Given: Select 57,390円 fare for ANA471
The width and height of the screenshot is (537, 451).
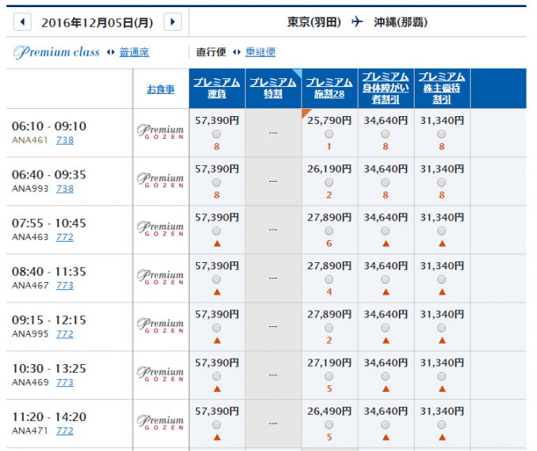Looking at the screenshot, I should click(x=216, y=425).
